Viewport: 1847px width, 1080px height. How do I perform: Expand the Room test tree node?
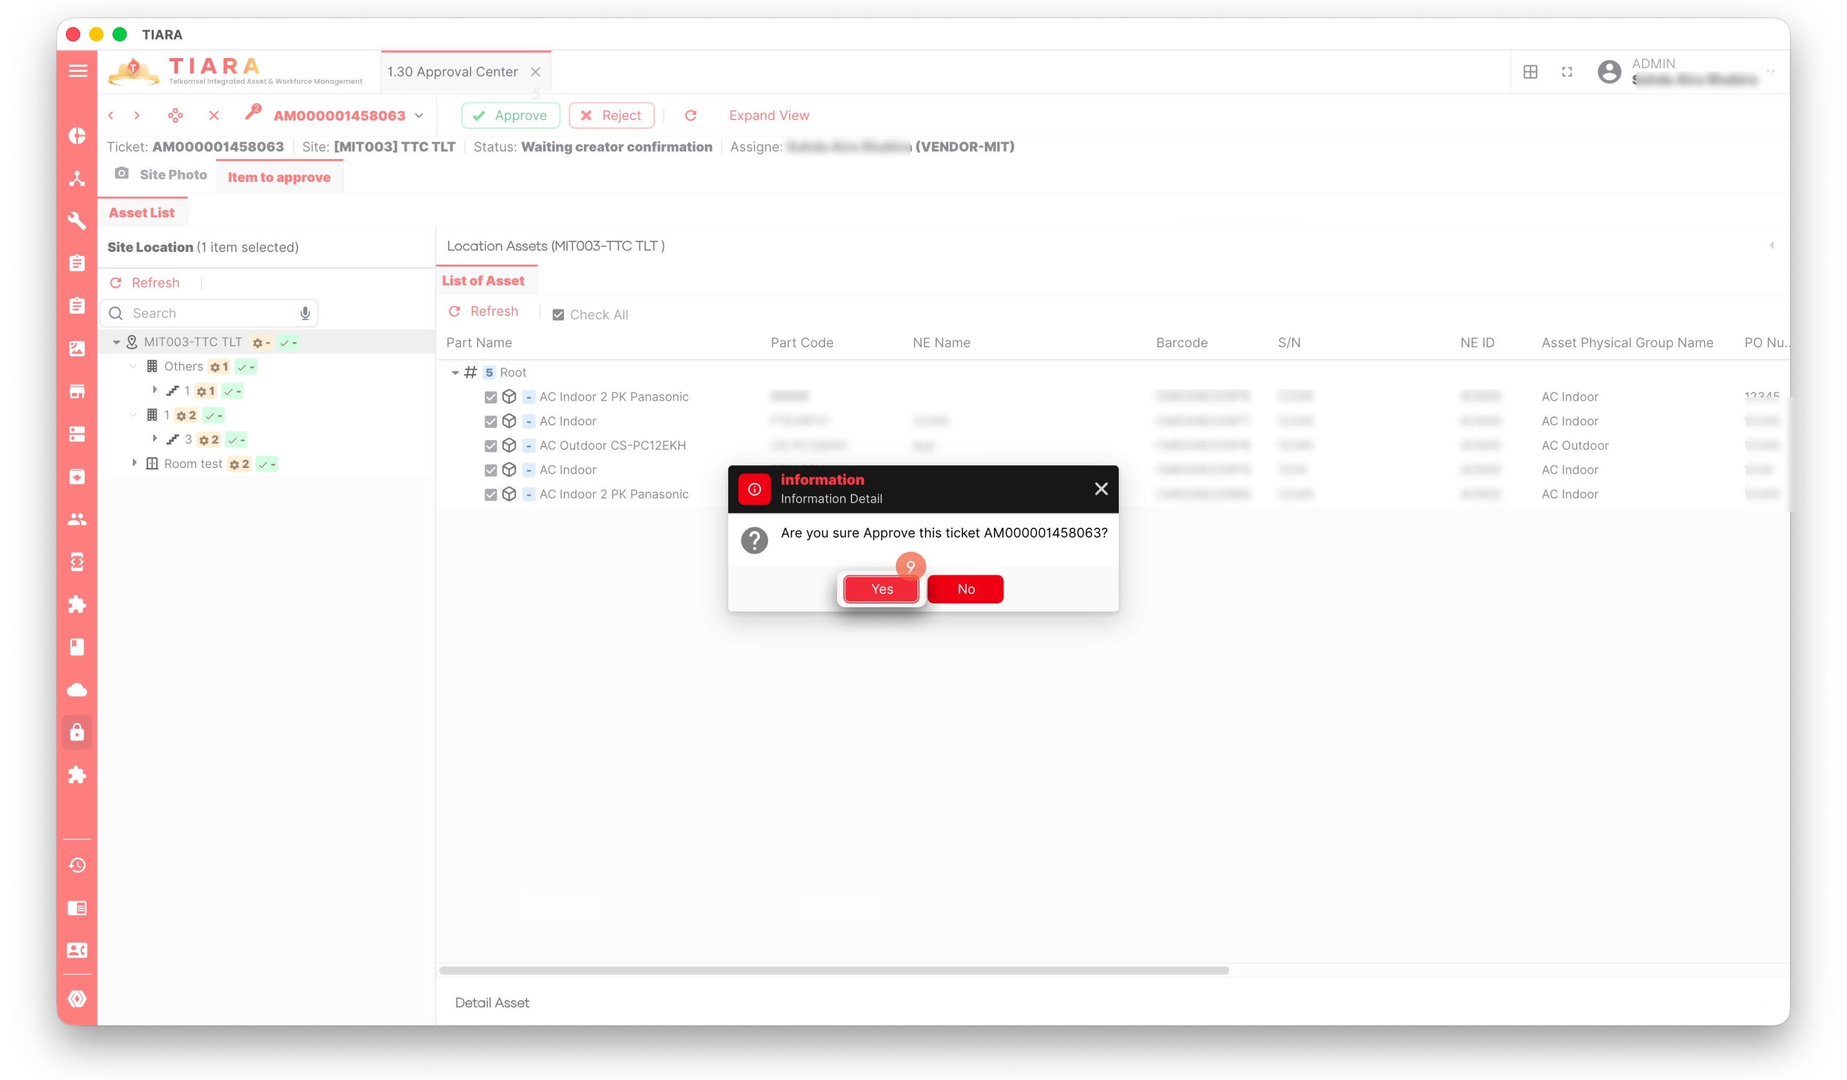click(134, 463)
